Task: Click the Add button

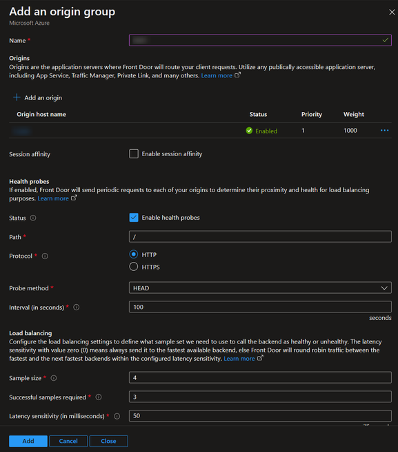Action: [x=28, y=441]
